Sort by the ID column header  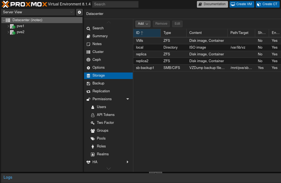click(x=147, y=33)
